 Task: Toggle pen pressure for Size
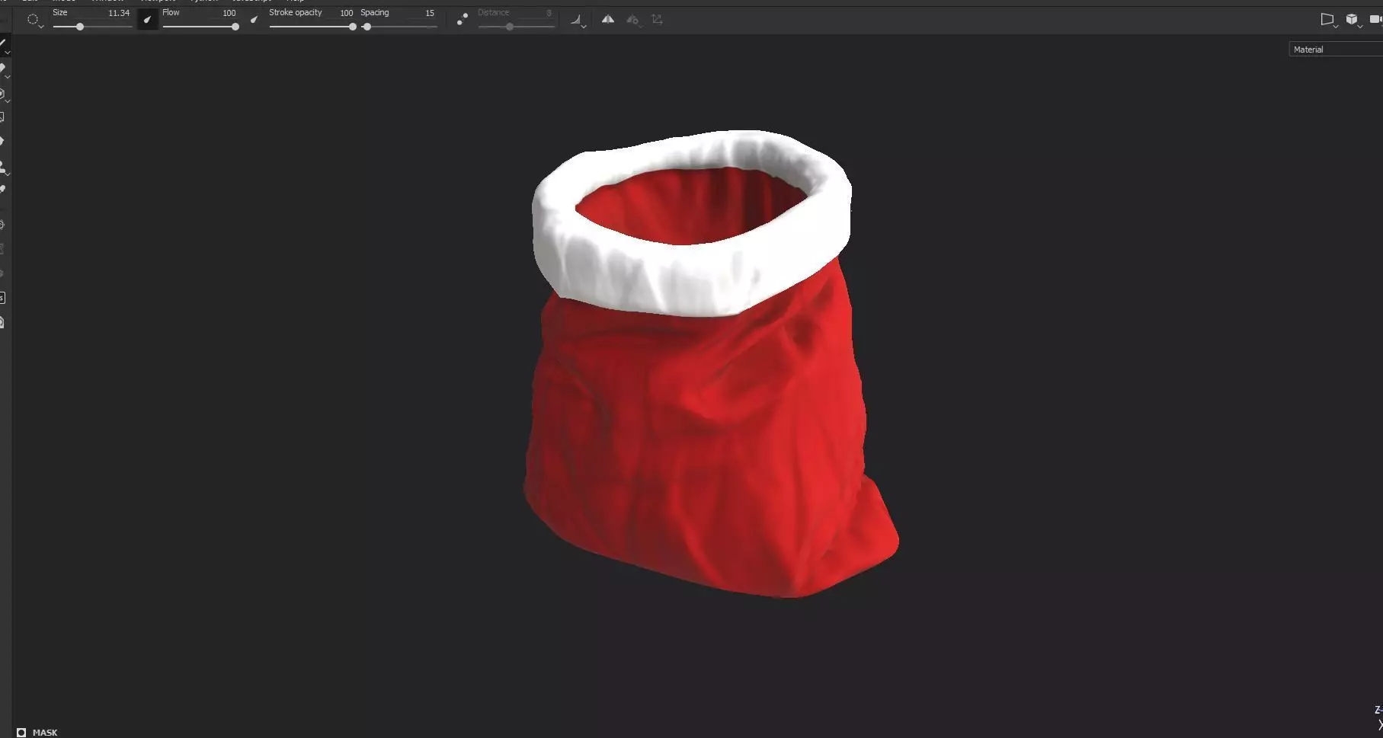148,20
